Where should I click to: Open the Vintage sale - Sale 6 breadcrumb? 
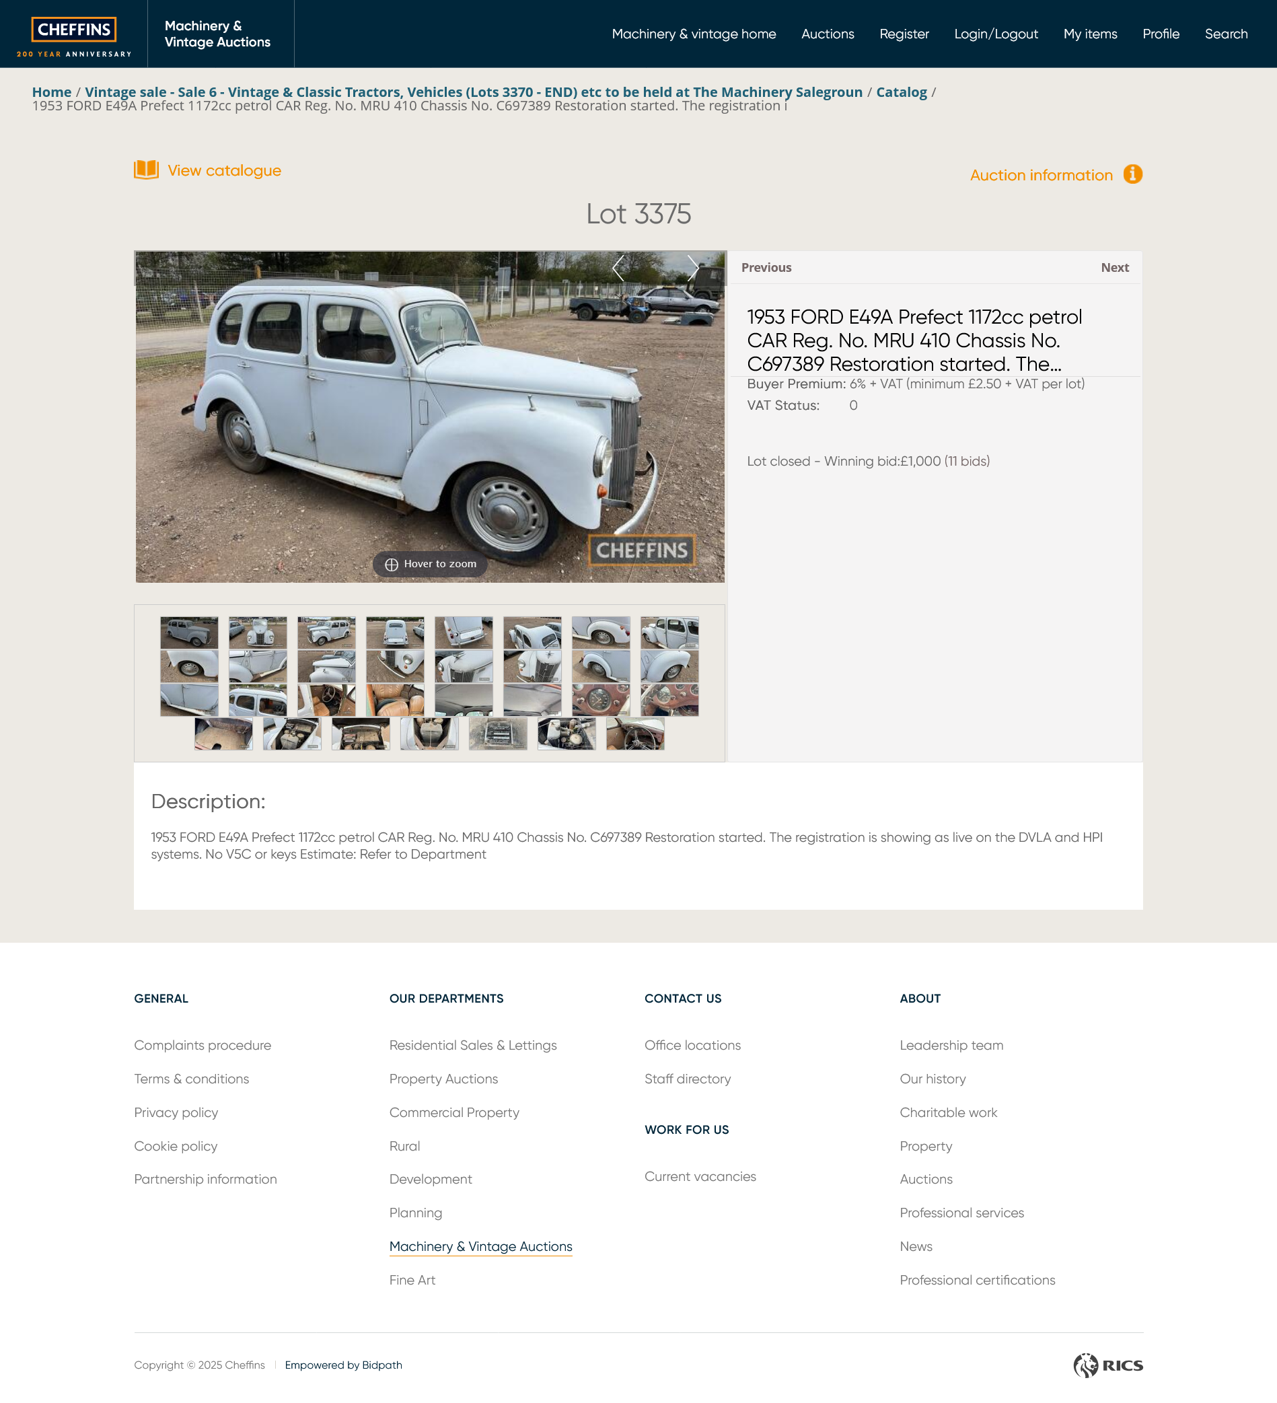click(473, 92)
